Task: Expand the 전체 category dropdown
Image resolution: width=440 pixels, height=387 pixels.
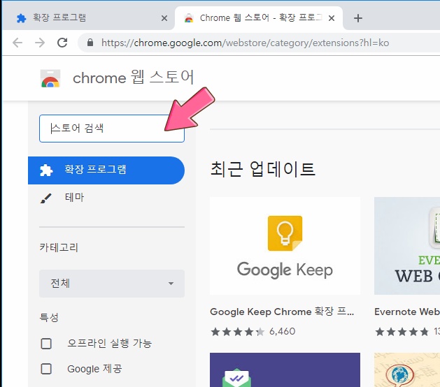Action: (x=112, y=284)
